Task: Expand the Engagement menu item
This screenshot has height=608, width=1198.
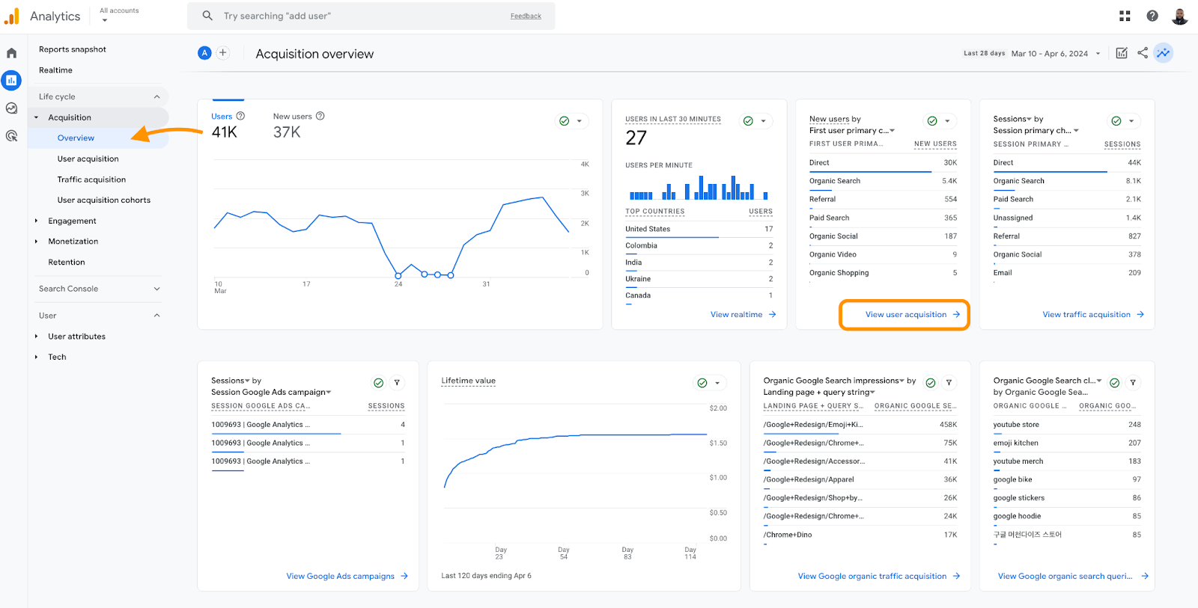Action: point(72,221)
